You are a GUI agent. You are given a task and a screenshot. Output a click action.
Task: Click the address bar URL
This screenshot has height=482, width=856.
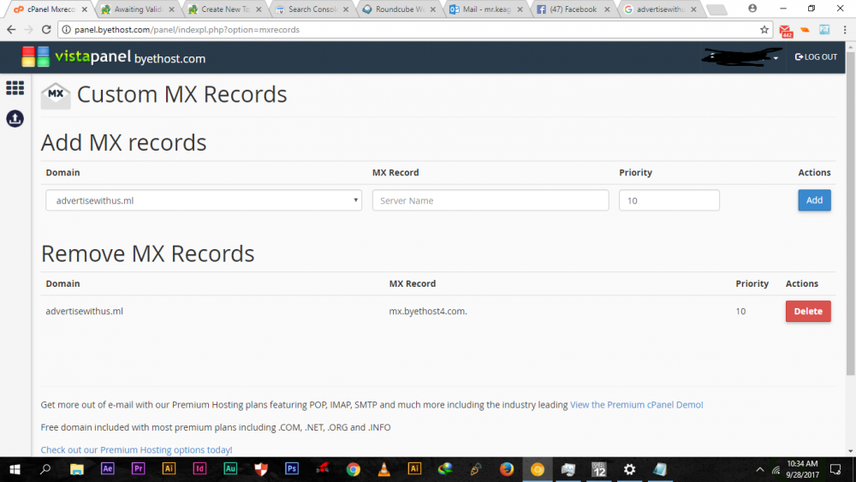coord(187,29)
